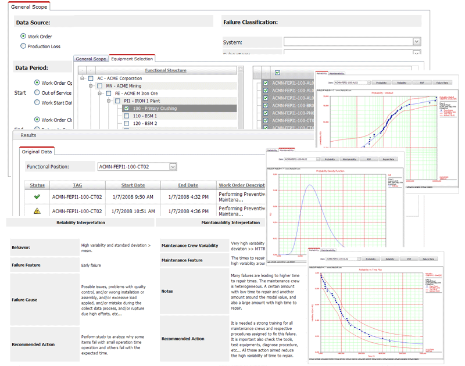
Task: Click the Functional Structure column header
Action: 166,70
